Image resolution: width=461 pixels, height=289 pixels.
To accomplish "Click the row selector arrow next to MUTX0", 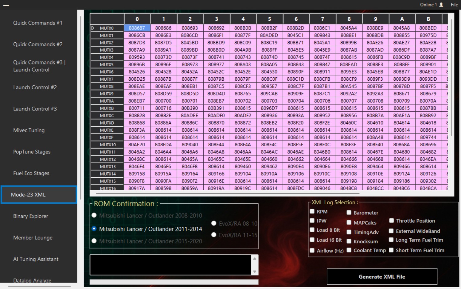I will pos(93,28).
